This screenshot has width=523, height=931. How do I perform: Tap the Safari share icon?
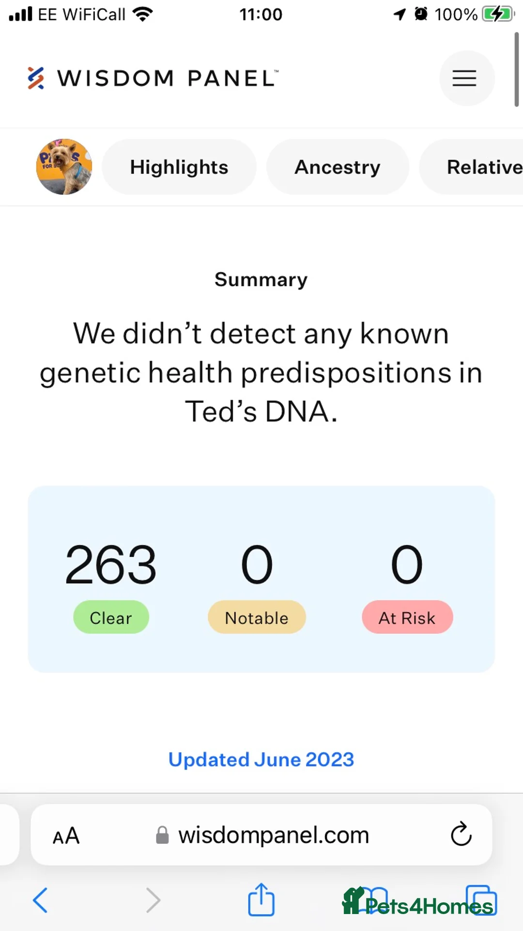(261, 900)
